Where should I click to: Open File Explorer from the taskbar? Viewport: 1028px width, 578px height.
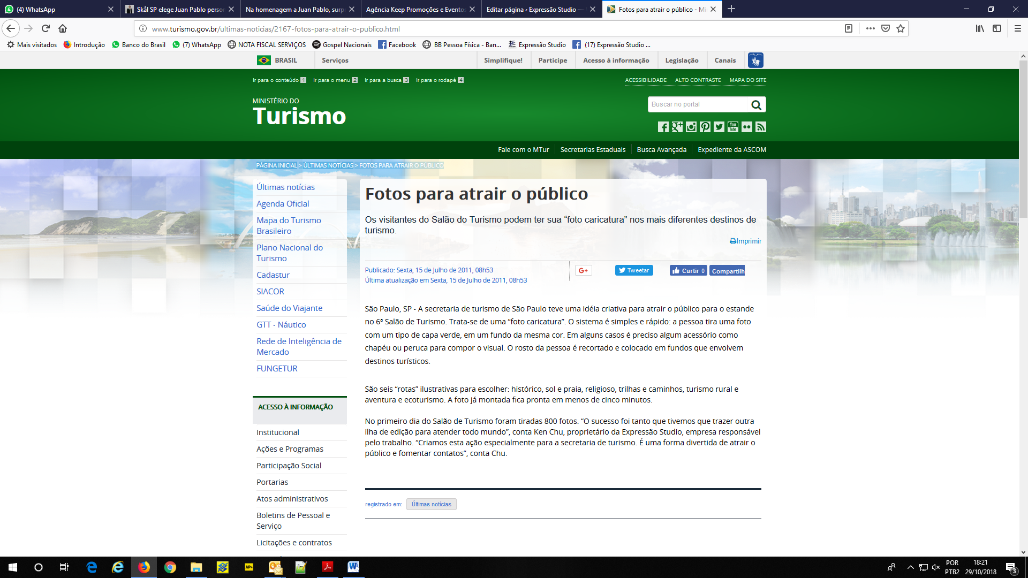(196, 567)
